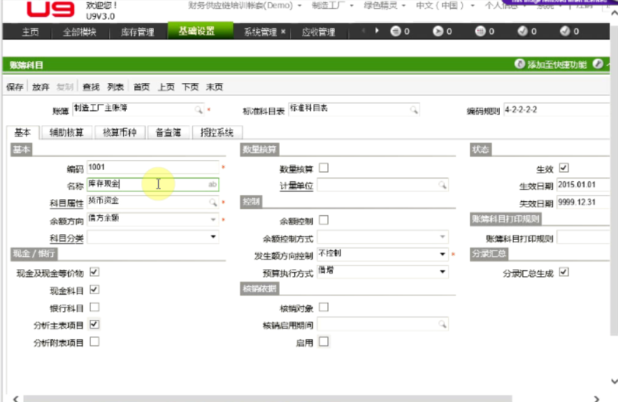Select the 基本 tab

[22, 132]
